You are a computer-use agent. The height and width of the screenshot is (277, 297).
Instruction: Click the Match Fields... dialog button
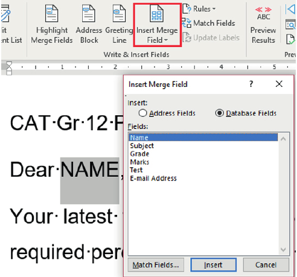(x=156, y=265)
